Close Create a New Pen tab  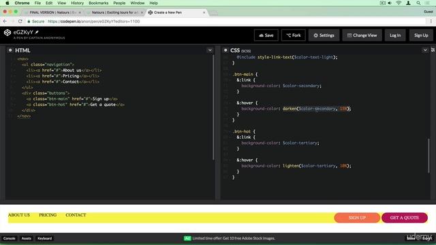204,12
